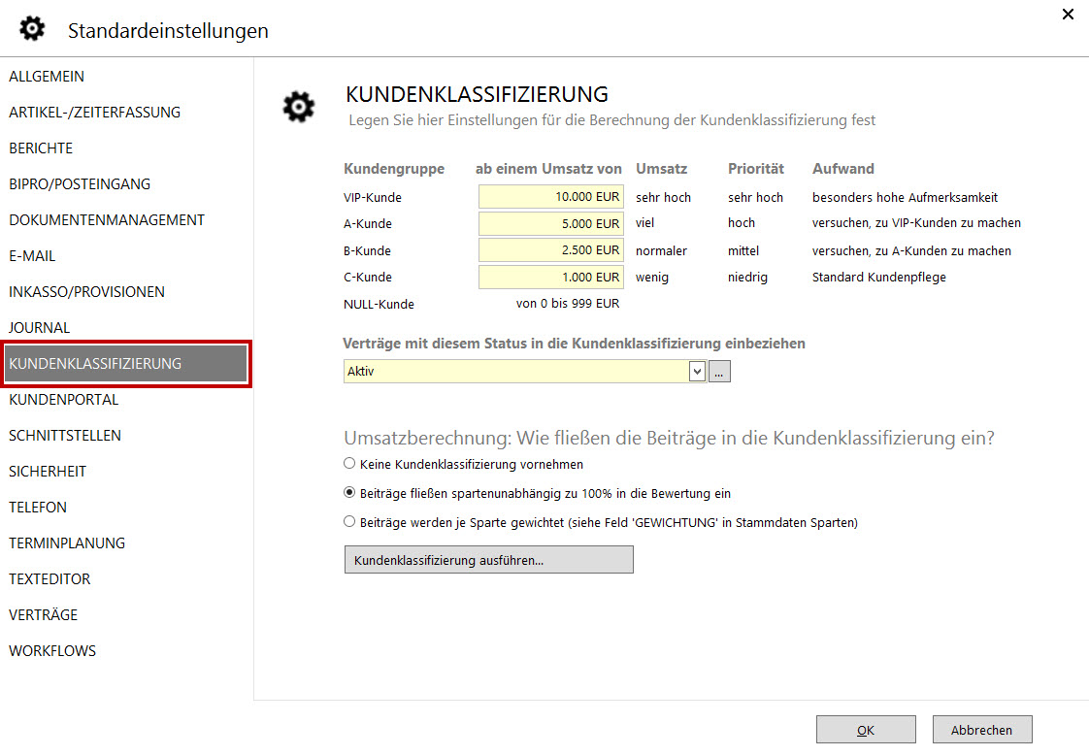The width and height of the screenshot is (1089, 756).
Task: Click the 'Aktiv' status combo box field
Action: (x=514, y=372)
